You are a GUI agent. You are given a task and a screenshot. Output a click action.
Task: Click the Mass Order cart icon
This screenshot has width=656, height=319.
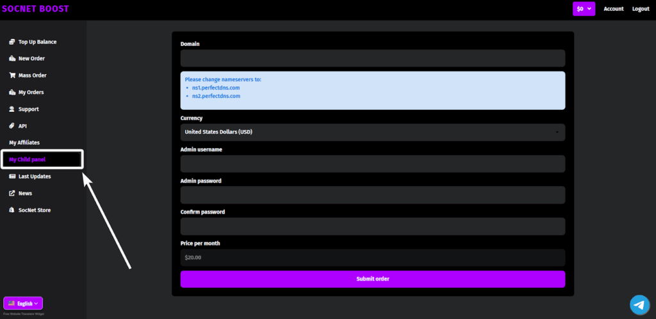coord(12,75)
